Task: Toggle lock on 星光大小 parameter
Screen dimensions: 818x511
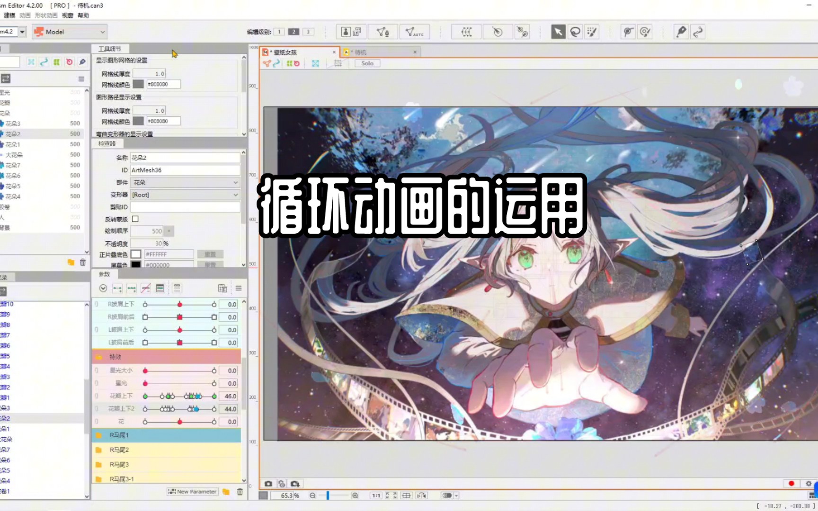Action: pos(97,370)
